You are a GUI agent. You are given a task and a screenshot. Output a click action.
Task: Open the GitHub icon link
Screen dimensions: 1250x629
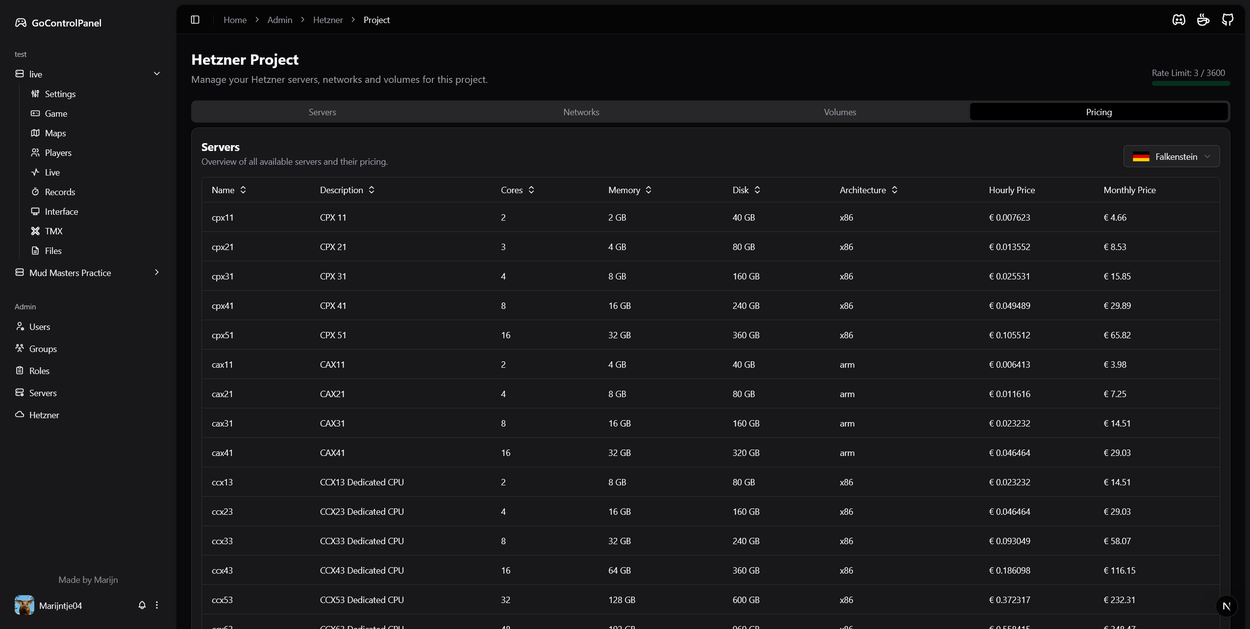1227,20
